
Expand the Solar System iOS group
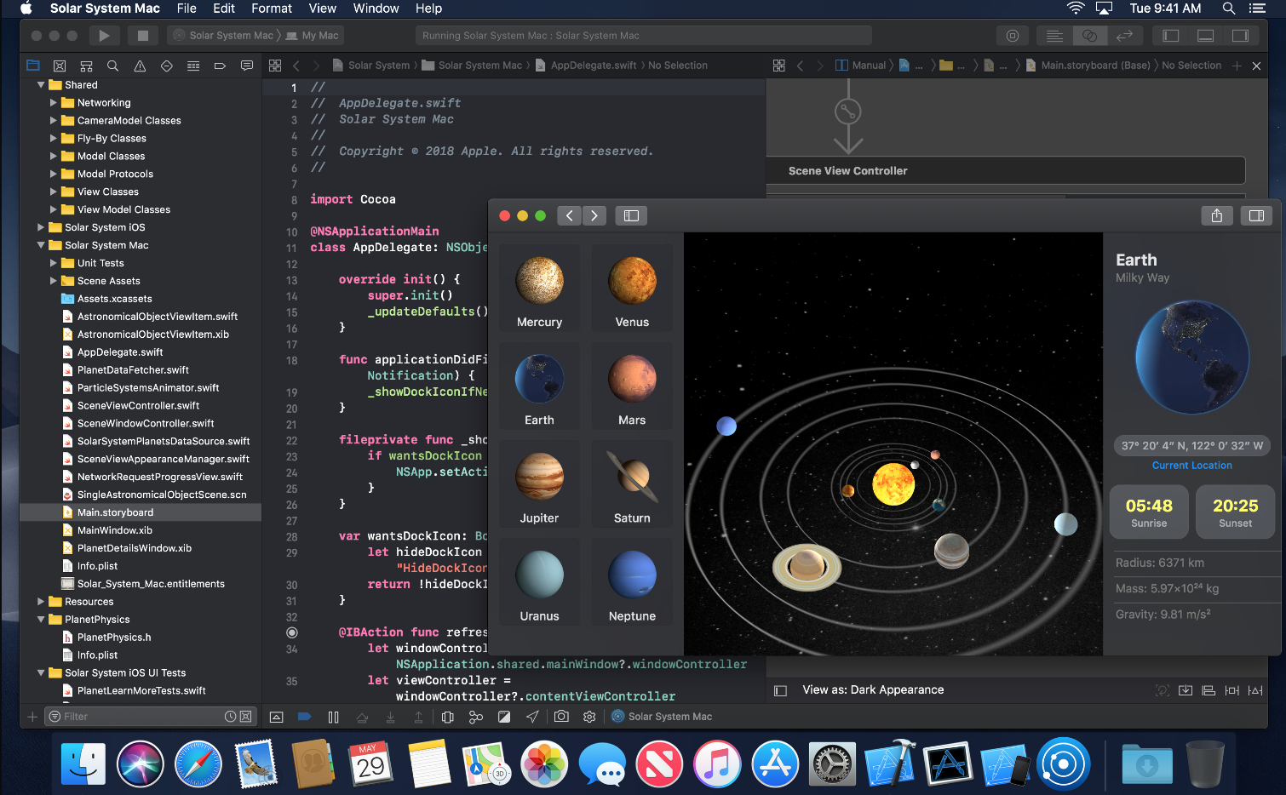(41, 227)
